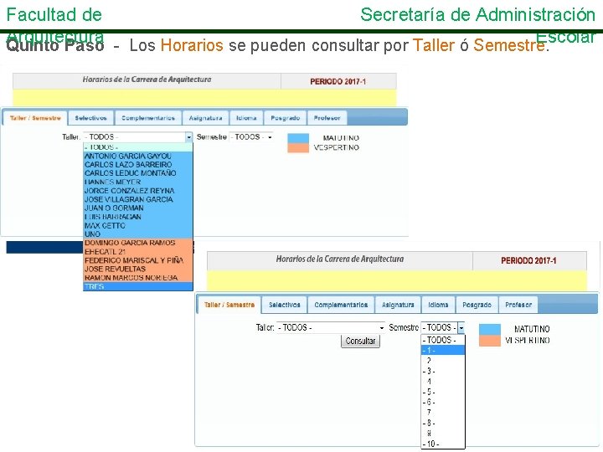Choose HANNES MEYER taller
603x452 pixels.
point(137,182)
